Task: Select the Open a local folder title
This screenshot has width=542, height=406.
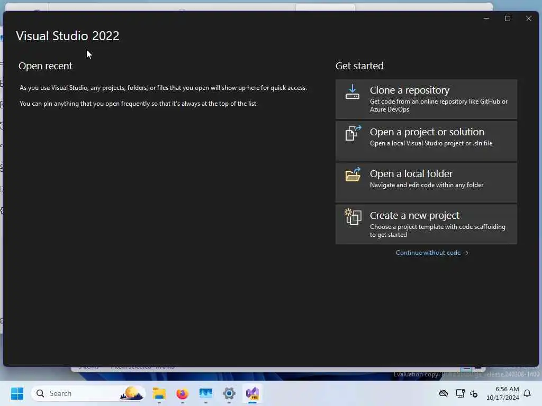Action: pyautogui.click(x=411, y=173)
